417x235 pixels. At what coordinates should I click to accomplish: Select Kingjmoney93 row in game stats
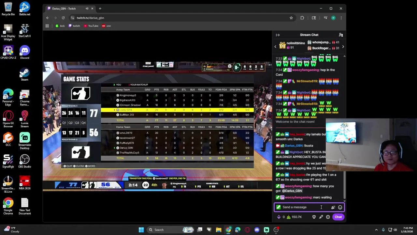coord(177,95)
